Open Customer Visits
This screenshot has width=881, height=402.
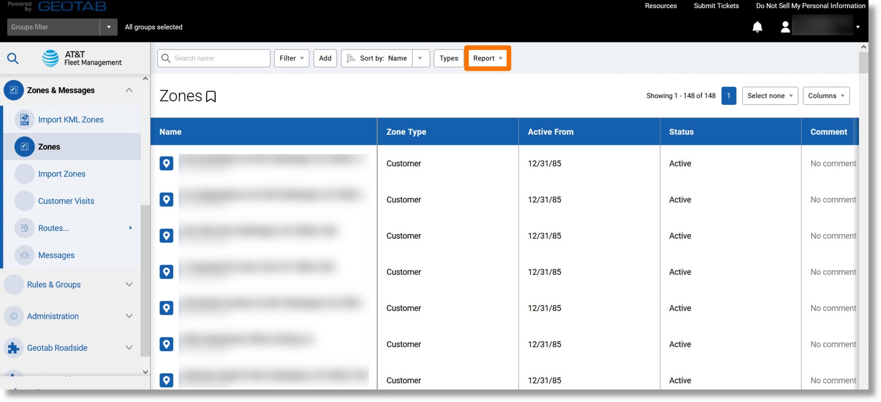66,201
